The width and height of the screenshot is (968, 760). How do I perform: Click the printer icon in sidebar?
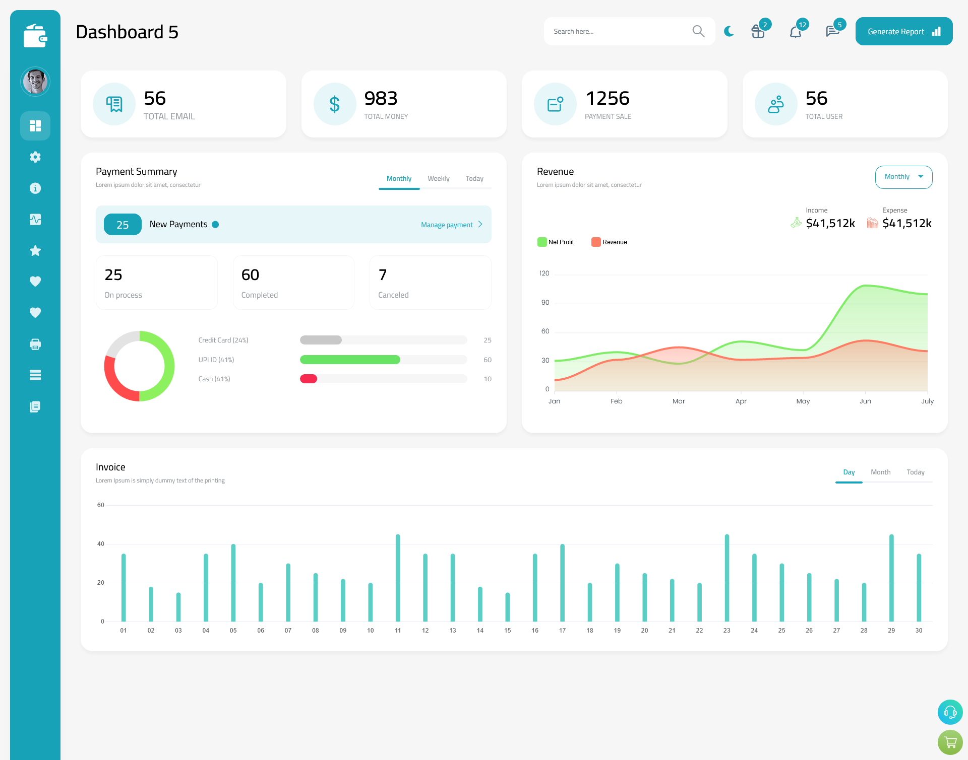click(35, 344)
